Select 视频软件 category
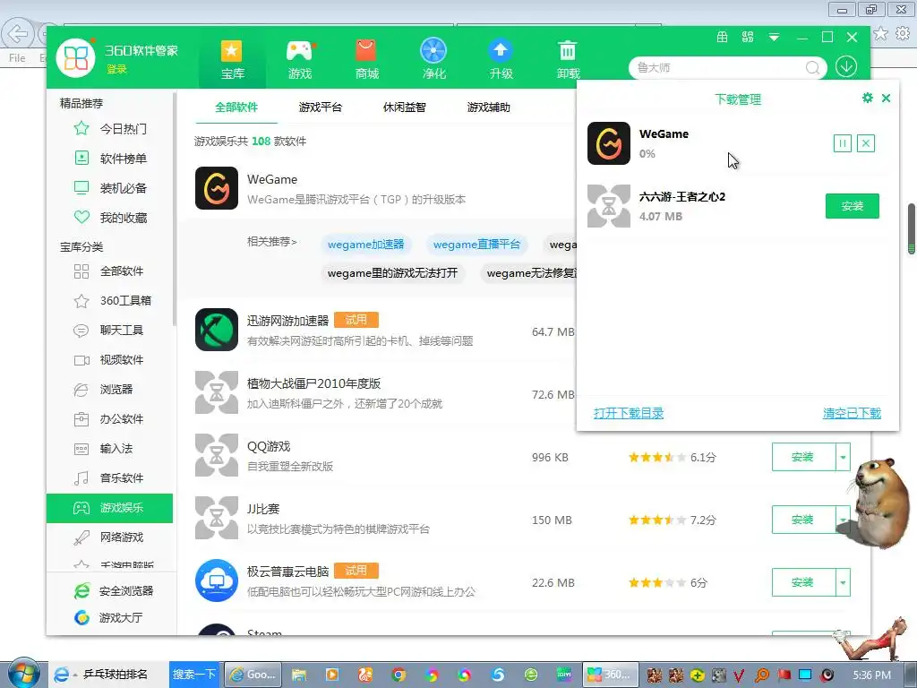 click(x=110, y=360)
